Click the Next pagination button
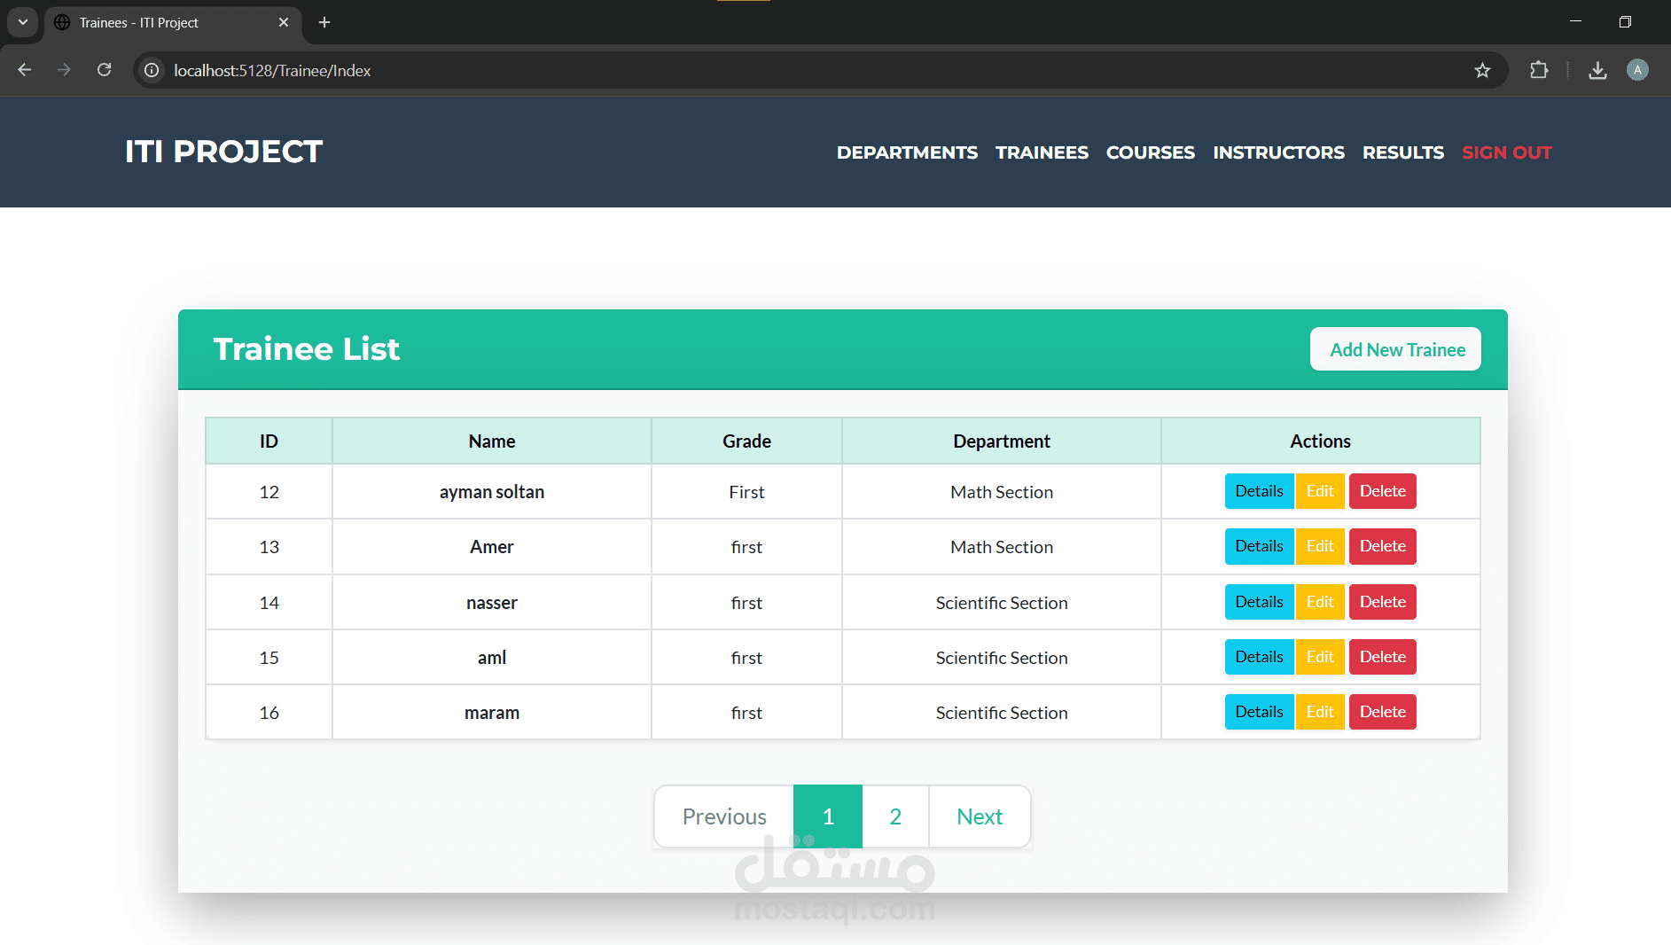 coord(980,816)
